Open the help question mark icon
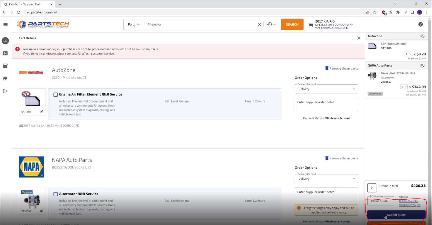Image resolution: width=432 pixels, height=225 pixels. pos(420,24)
